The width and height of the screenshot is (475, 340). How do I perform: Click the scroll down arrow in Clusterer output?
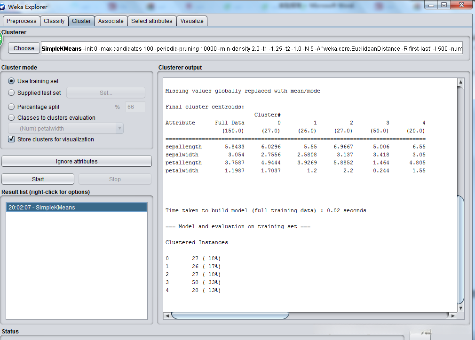click(460, 308)
